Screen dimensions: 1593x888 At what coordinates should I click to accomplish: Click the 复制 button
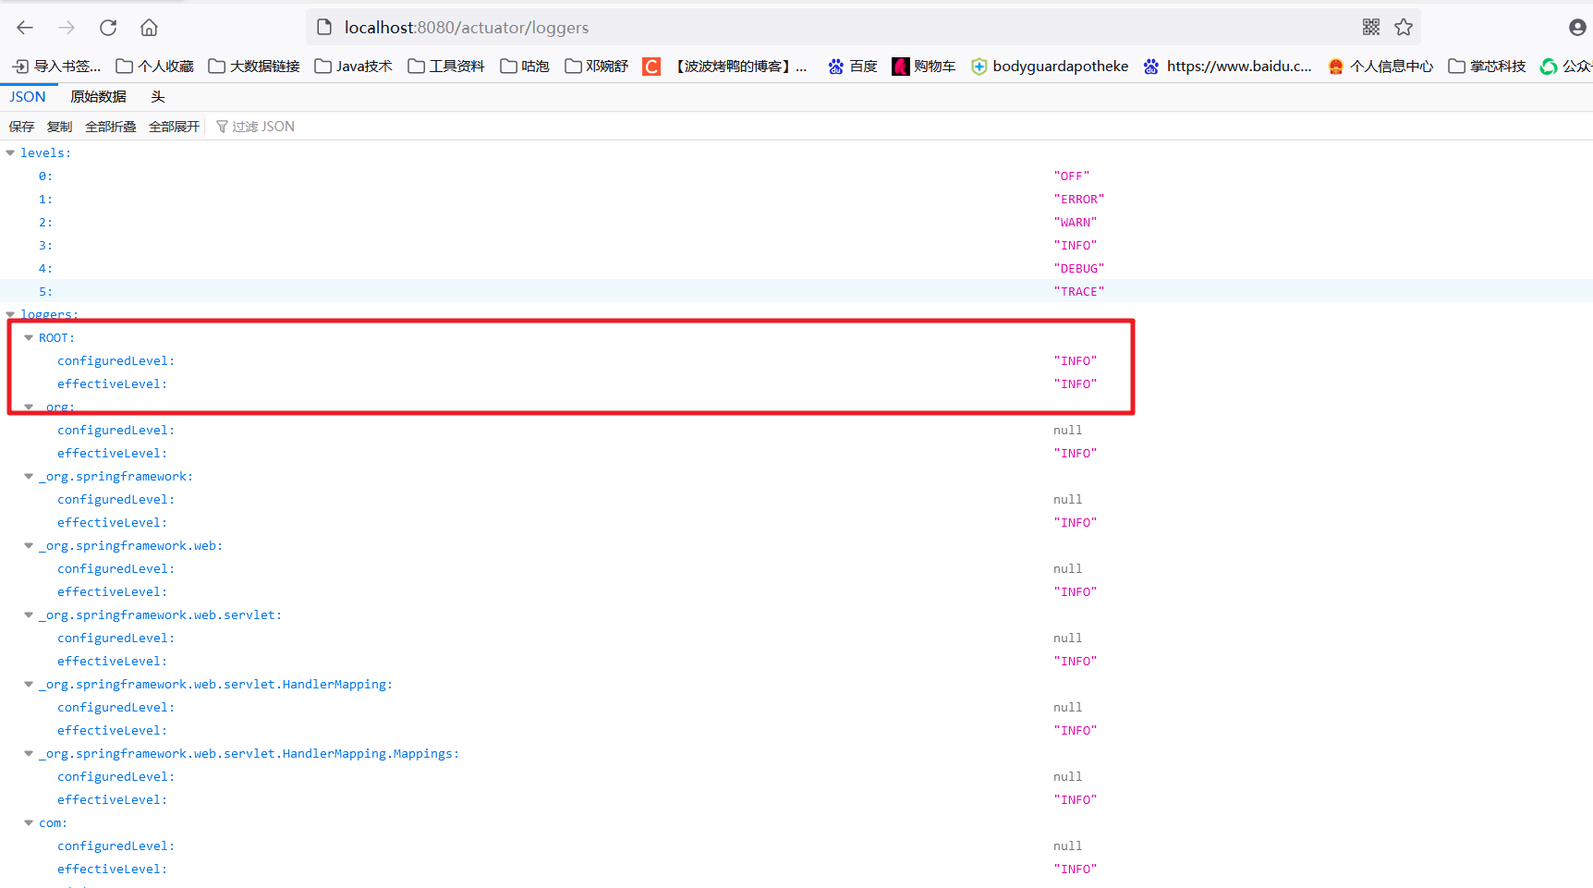point(59,126)
